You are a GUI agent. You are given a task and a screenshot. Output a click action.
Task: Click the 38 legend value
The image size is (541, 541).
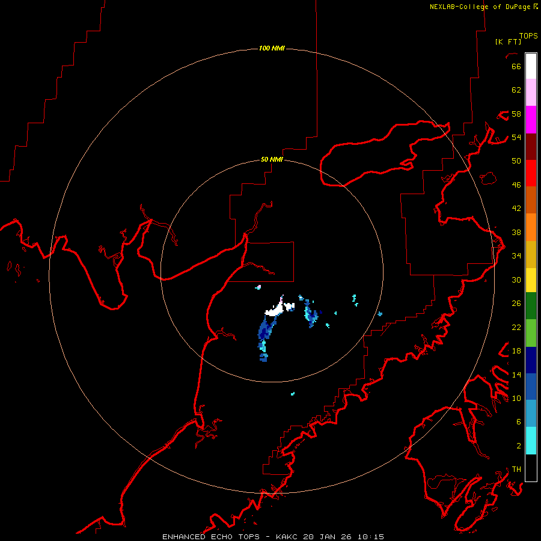(516, 232)
